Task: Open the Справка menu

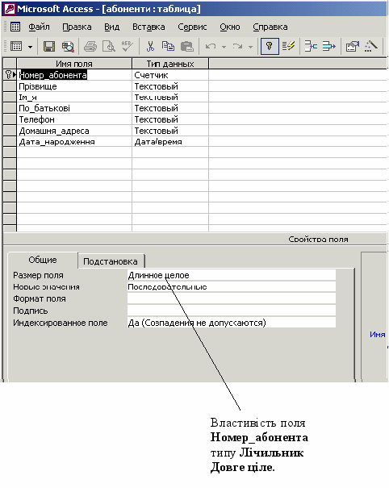Action: [x=270, y=27]
